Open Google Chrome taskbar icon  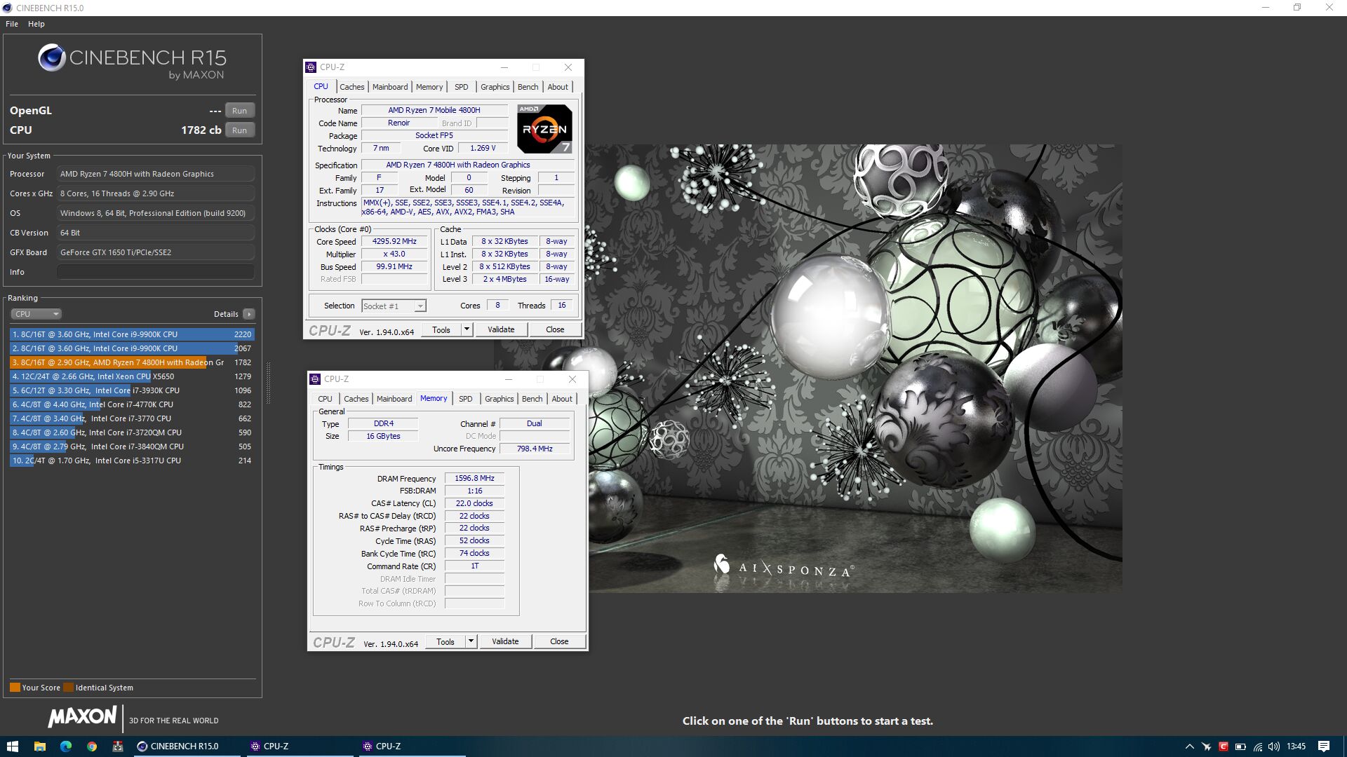point(92,746)
